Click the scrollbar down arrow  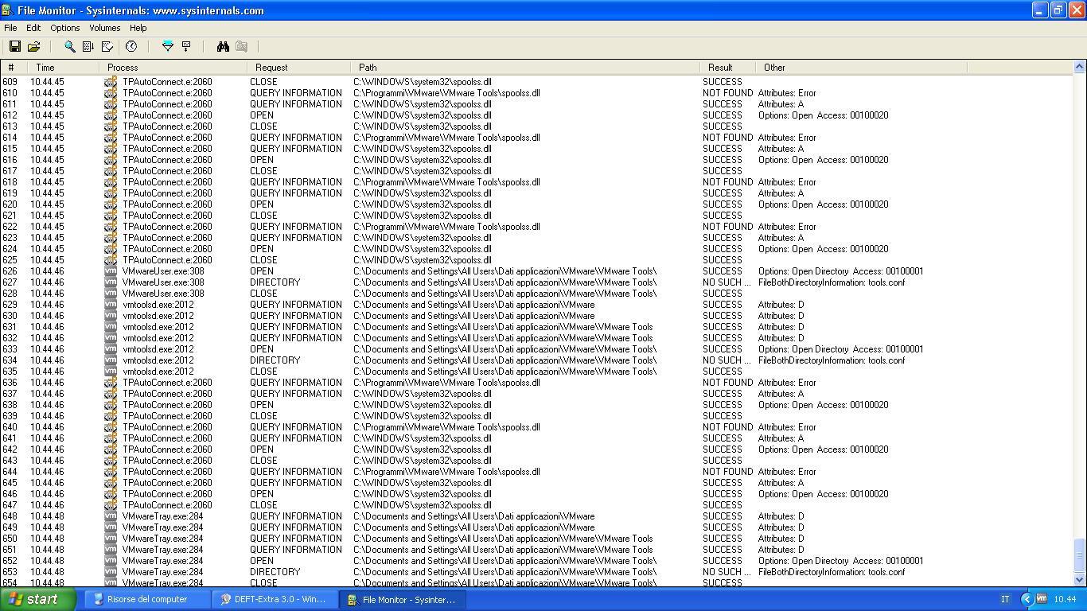click(x=1080, y=581)
